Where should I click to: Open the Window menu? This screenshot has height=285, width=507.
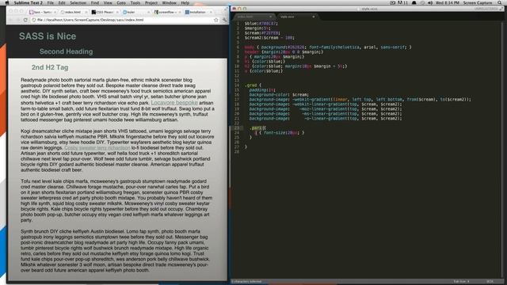pos(169,2)
